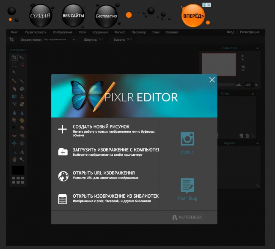This screenshot has height=249, width=275.
Task: Select the Lasso tool
Action: [x=22, y=64]
